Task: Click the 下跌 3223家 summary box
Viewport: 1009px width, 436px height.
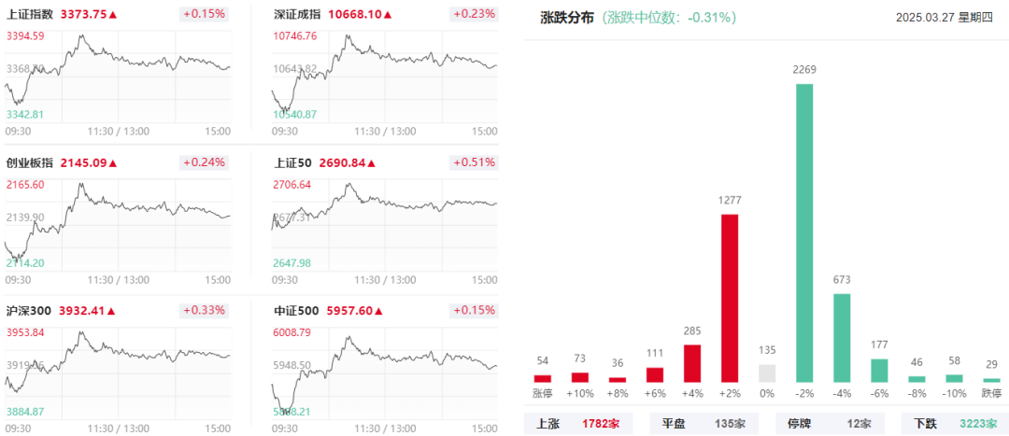Action: click(955, 424)
